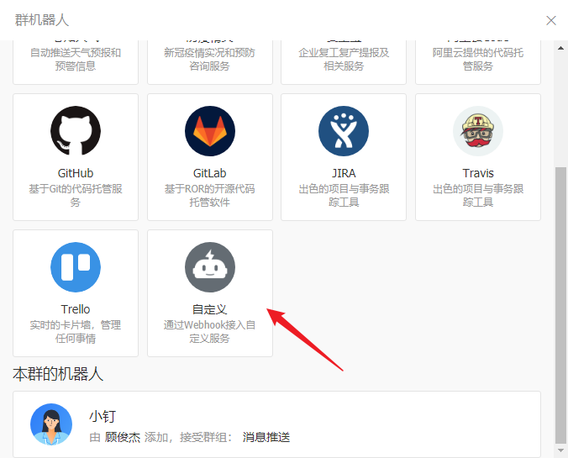Click the 通过Webhook接入自定义服务 description
This screenshot has height=458, width=568.
[210, 332]
